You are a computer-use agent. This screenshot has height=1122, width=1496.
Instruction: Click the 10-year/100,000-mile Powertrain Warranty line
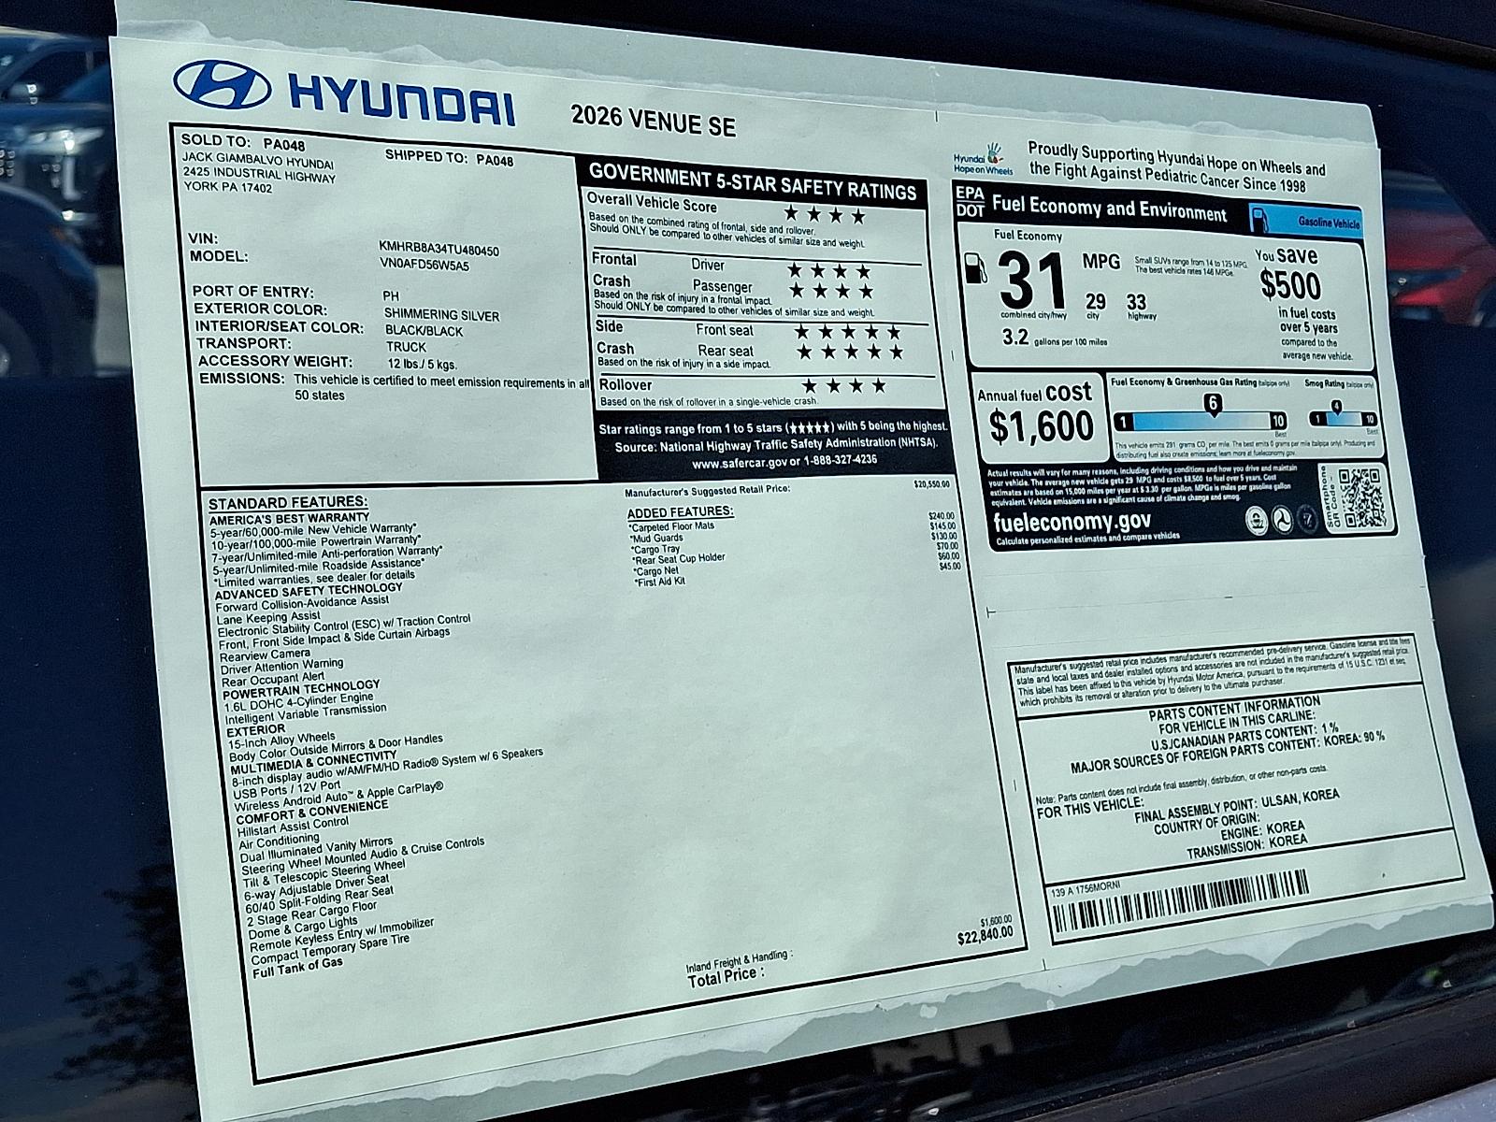pyautogui.click(x=316, y=541)
